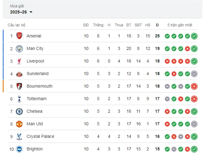204x155 pixels.
Task: Click the Liverpool club crest icon
Action: coord(20,61)
